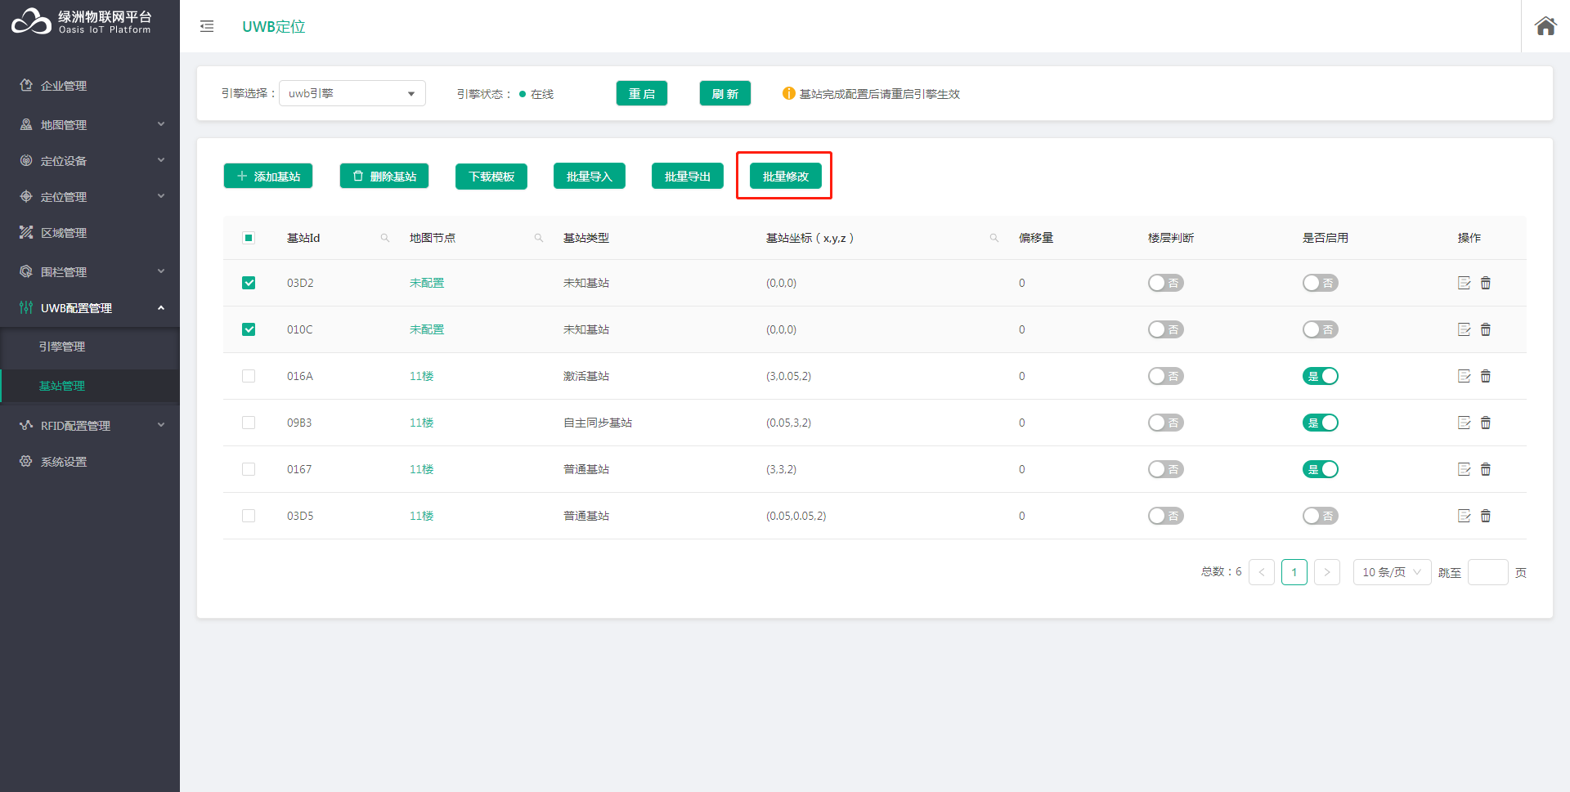Open the 10 条/页 page size dropdown
This screenshot has width=1570, height=792.
(1392, 572)
